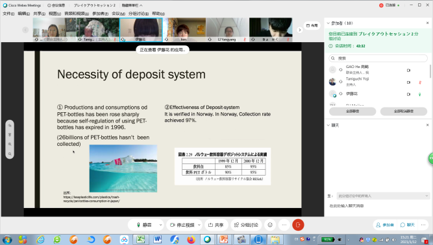The width and height of the screenshot is (433, 245).
Task: Click the 搜索 participant search field
Action: point(378,58)
